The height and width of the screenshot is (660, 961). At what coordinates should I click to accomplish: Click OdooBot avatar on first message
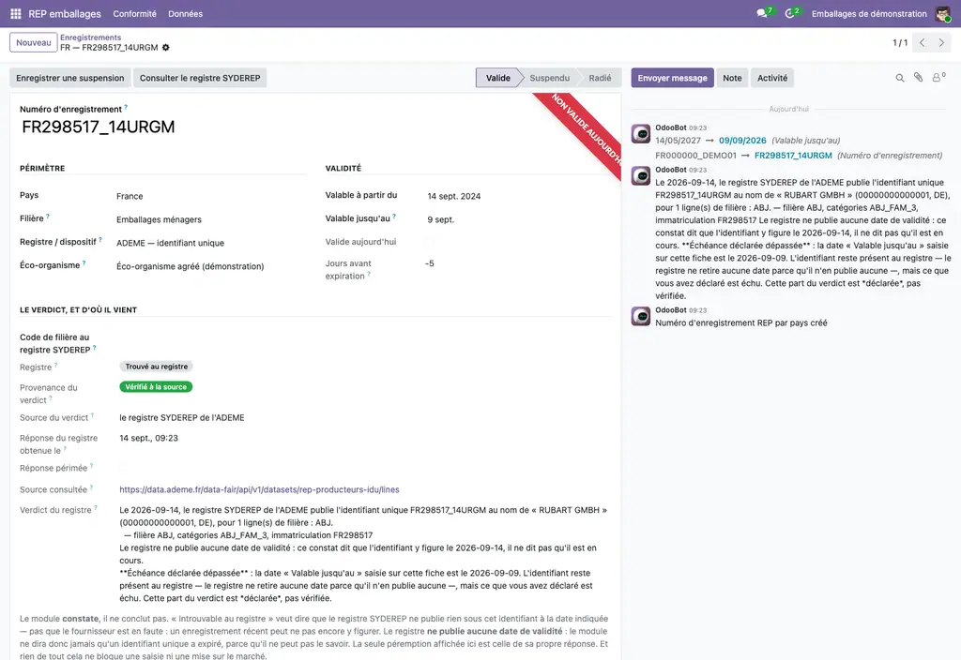(641, 133)
